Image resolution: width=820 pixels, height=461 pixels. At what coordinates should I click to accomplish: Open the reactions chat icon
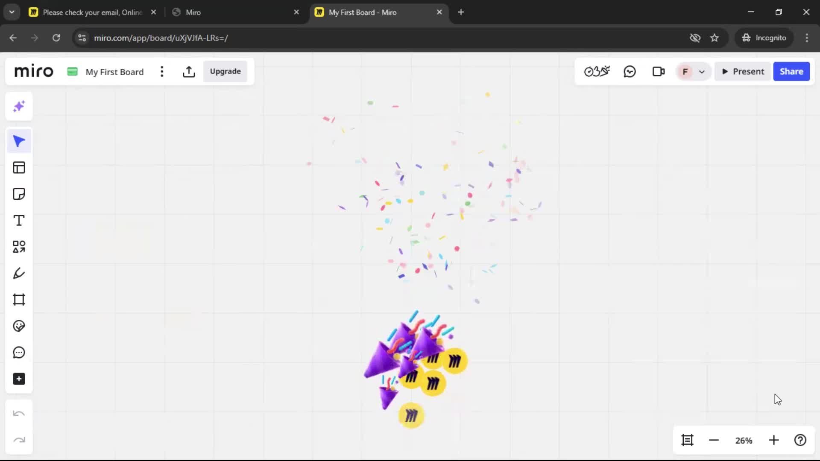tap(630, 71)
